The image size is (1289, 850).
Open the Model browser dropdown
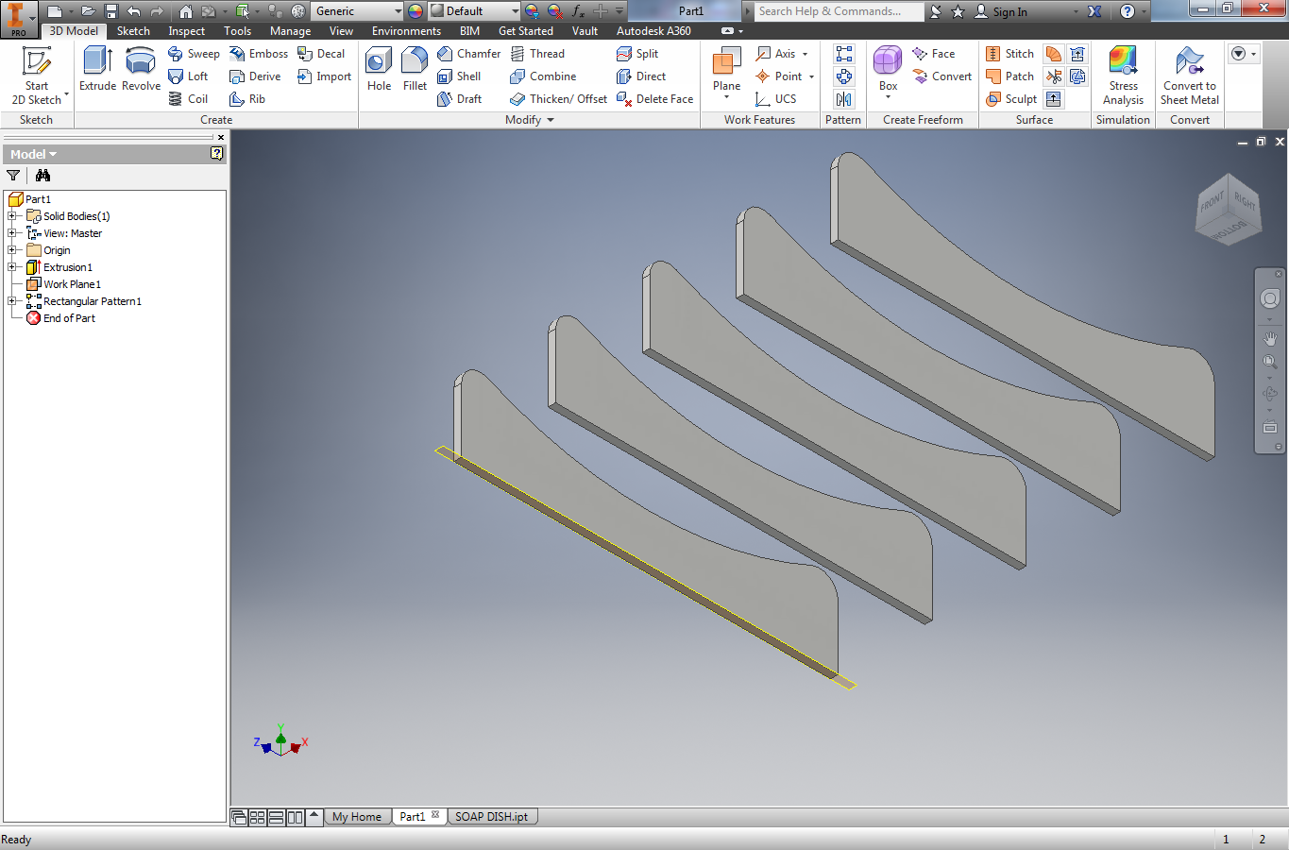coord(33,154)
